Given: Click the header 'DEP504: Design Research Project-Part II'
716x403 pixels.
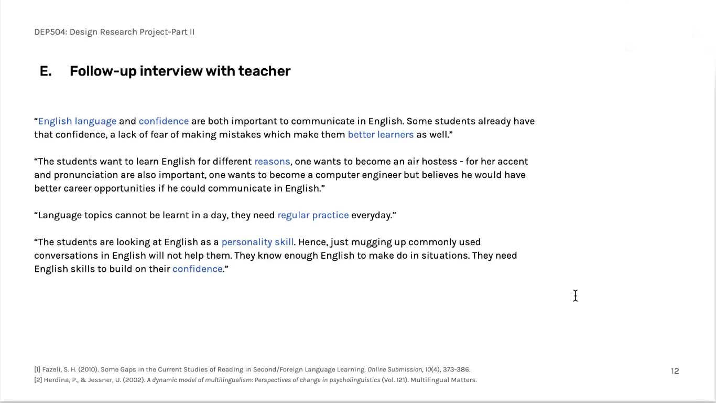Looking at the screenshot, I should click(x=114, y=32).
